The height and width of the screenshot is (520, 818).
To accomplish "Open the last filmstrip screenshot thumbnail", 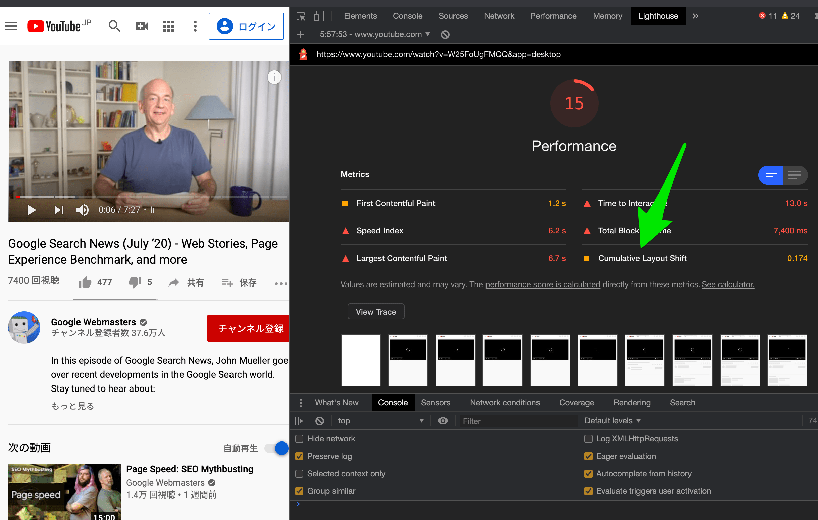I will click(787, 360).
